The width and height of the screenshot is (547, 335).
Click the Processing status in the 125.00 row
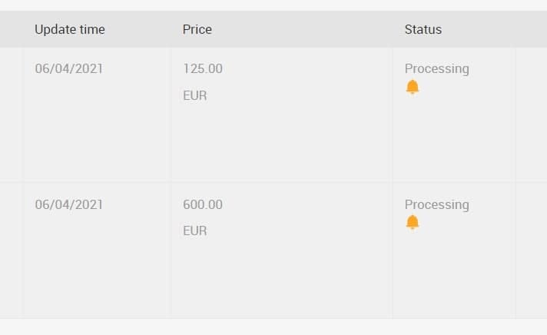click(x=436, y=68)
